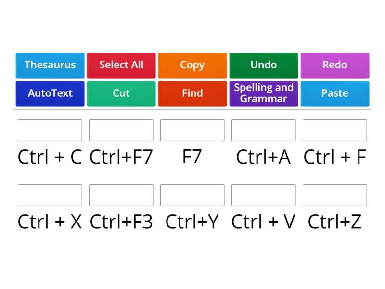Click the empty box above F7
This screenshot has width=385, height=289.
pos(192,130)
